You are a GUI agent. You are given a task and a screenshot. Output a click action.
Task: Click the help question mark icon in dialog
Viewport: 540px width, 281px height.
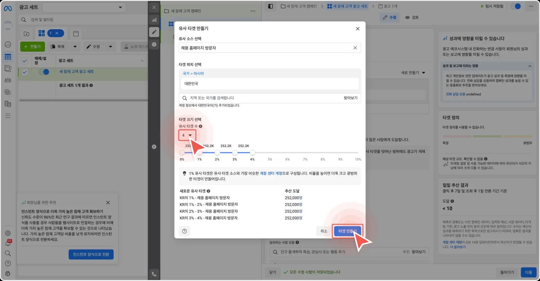pyautogui.click(x=184, y=231)
